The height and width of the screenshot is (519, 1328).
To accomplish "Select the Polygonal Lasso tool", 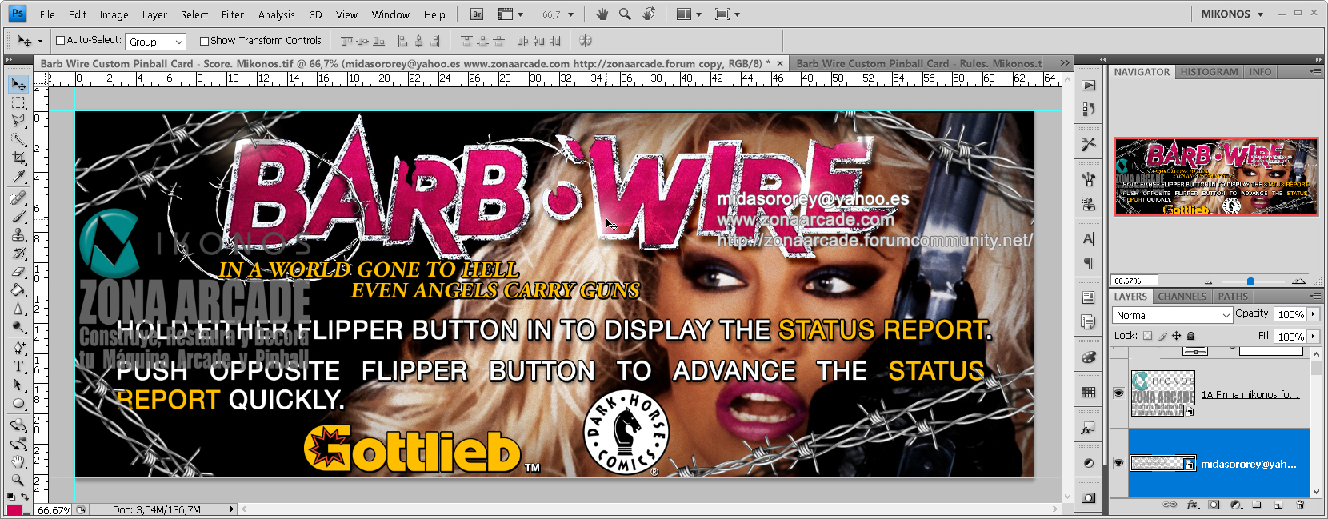I will [x=18, y=121].
